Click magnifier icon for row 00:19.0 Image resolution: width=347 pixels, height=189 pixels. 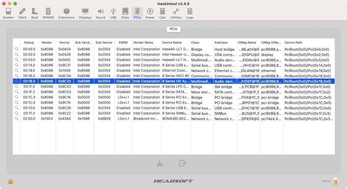(x=17, y=70)
